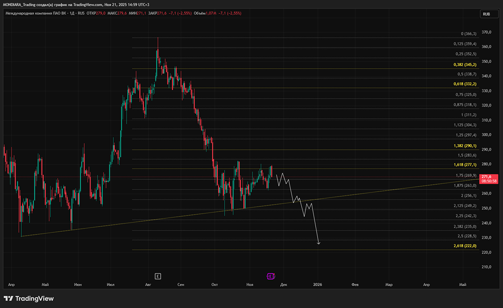Click 240,0 on the price axis
This screenshot has width=503, height=308.
[486, 223]
